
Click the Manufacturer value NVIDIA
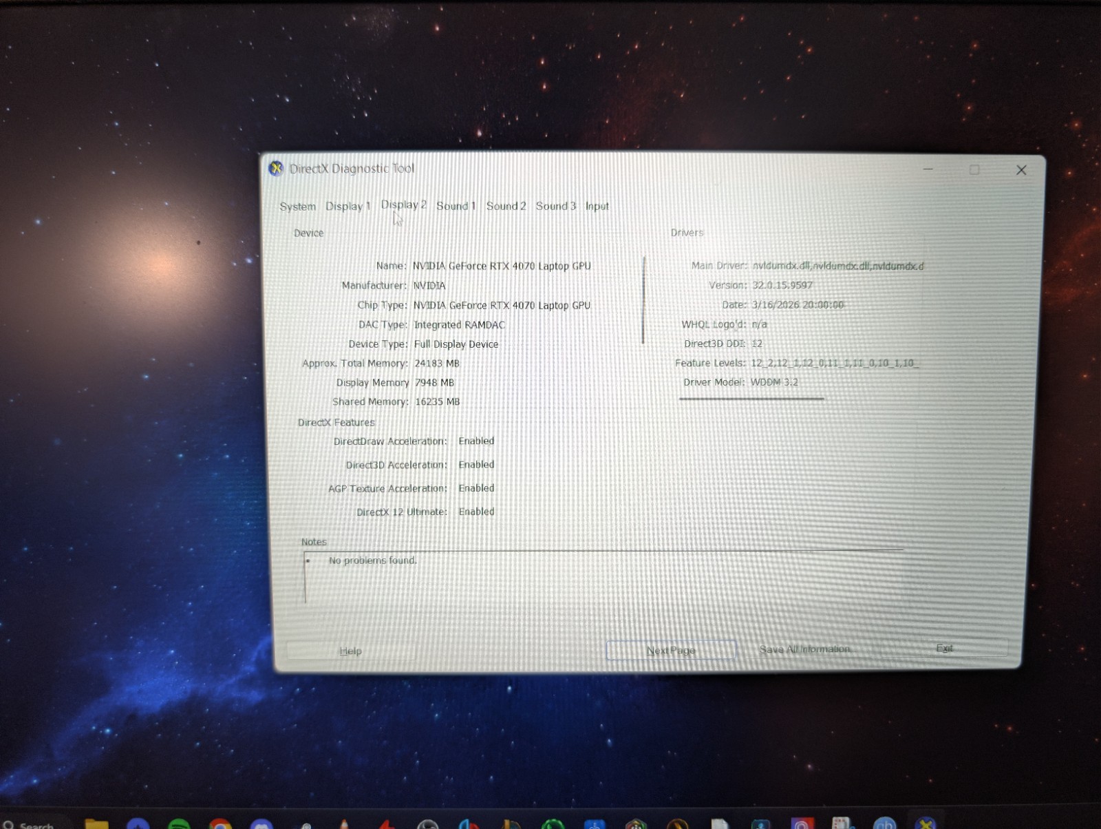(429, 285)
